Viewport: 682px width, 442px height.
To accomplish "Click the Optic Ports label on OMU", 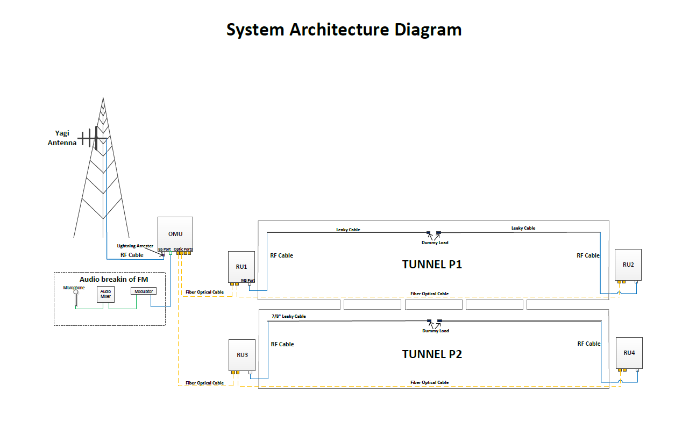I will click(x=183, y=249).
